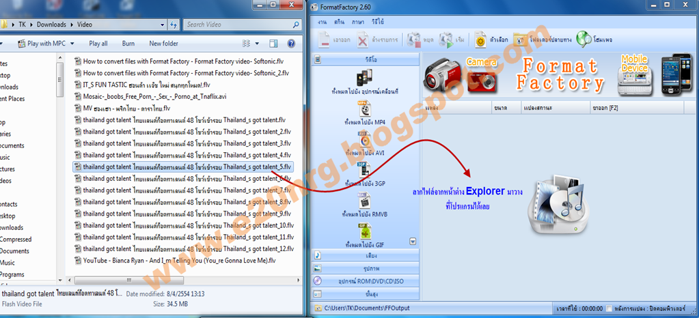Select 'Thailand_s got talent_3.flv' file

(182, 143)
